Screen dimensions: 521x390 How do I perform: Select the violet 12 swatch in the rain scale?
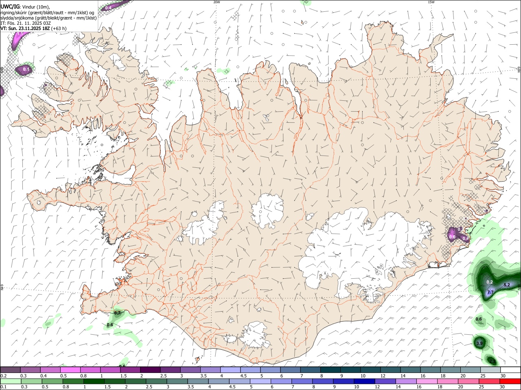pyautogui.click(x=385, y=381)
